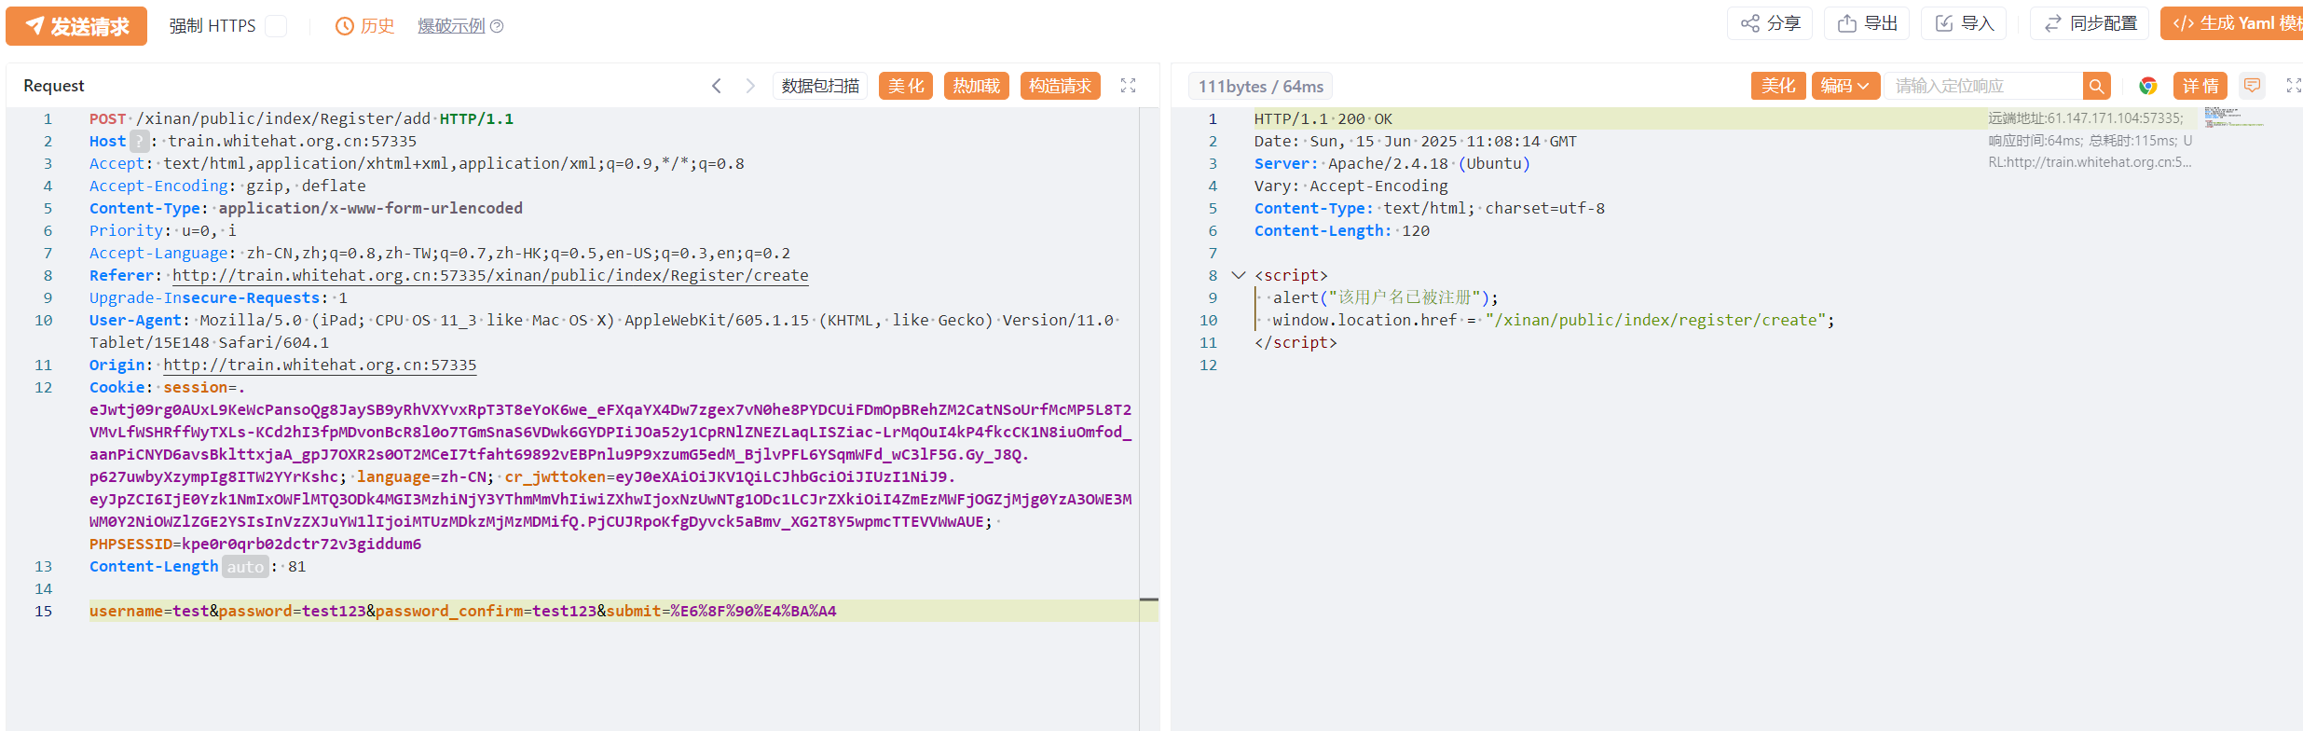This screenshot has width=2303, height=731.
Task: Click the Content-Type request header line
Action: coord(306,208)
